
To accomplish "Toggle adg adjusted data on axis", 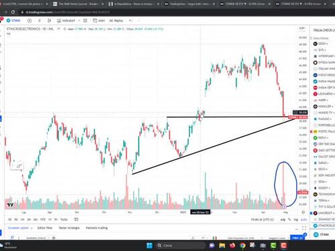I will [283, 220].
